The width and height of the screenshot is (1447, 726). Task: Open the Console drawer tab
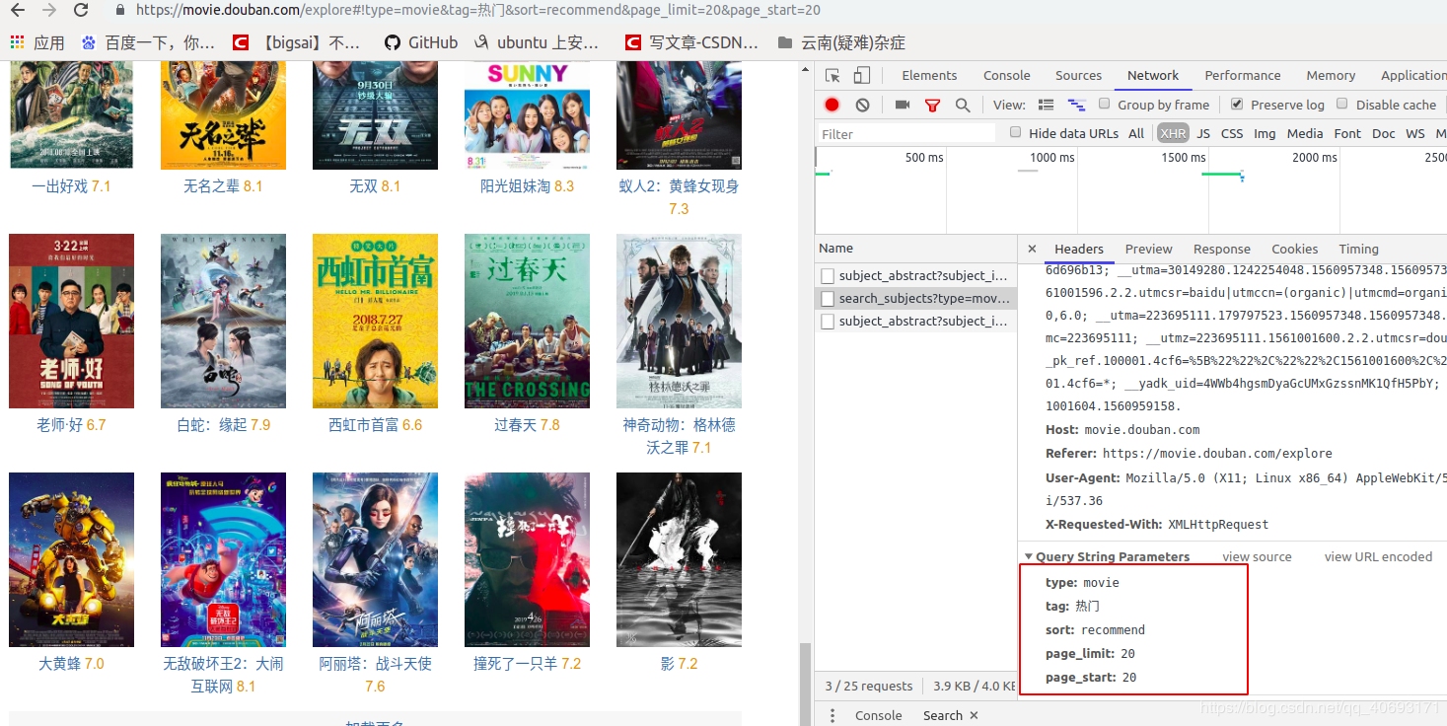878,715
